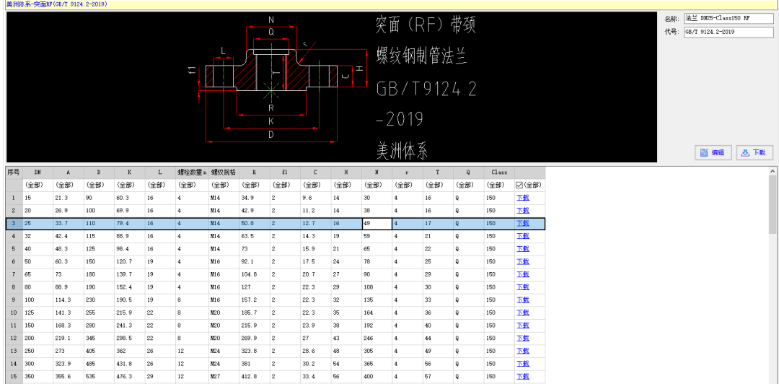Expand the Class column (全部) filter
Screen dimensions: 779x384
coord(498,185)
